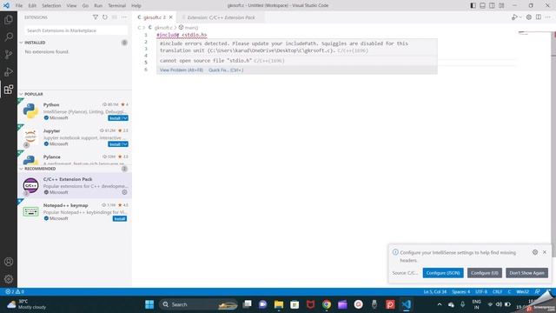
Task: Change line ending via CRLF entry
Action: [x=497, y=292]
